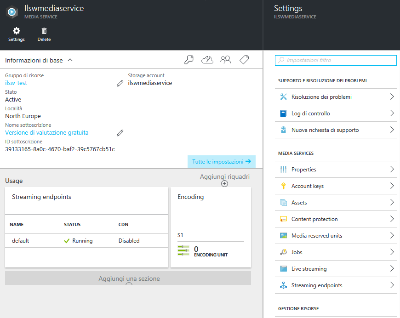Click the search magnifier in Impostazioni filtro

[281, 60]
